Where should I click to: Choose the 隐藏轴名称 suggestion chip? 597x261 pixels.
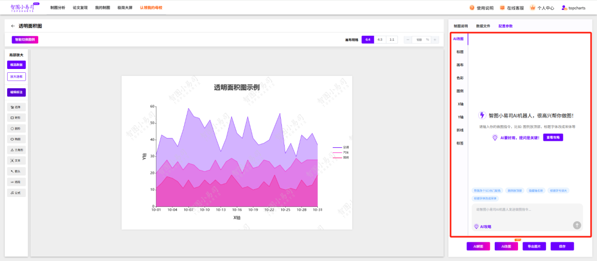click(536, 190)
